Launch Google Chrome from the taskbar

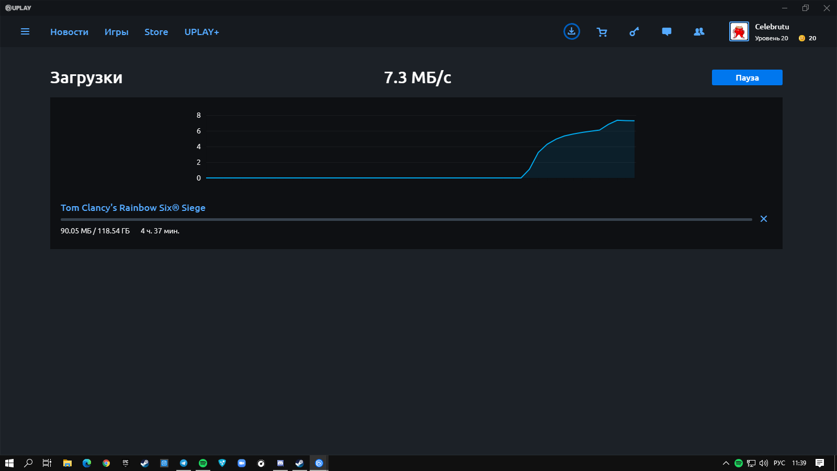[x=106, y=463]
